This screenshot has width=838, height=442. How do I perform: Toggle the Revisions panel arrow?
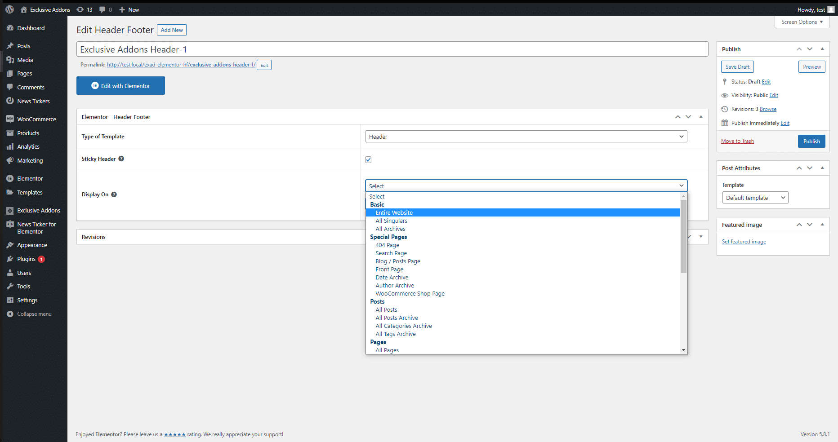click(x=701, y=237)
